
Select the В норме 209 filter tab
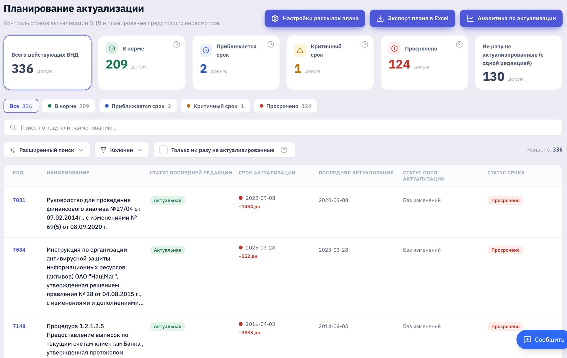tap(69, 106)
